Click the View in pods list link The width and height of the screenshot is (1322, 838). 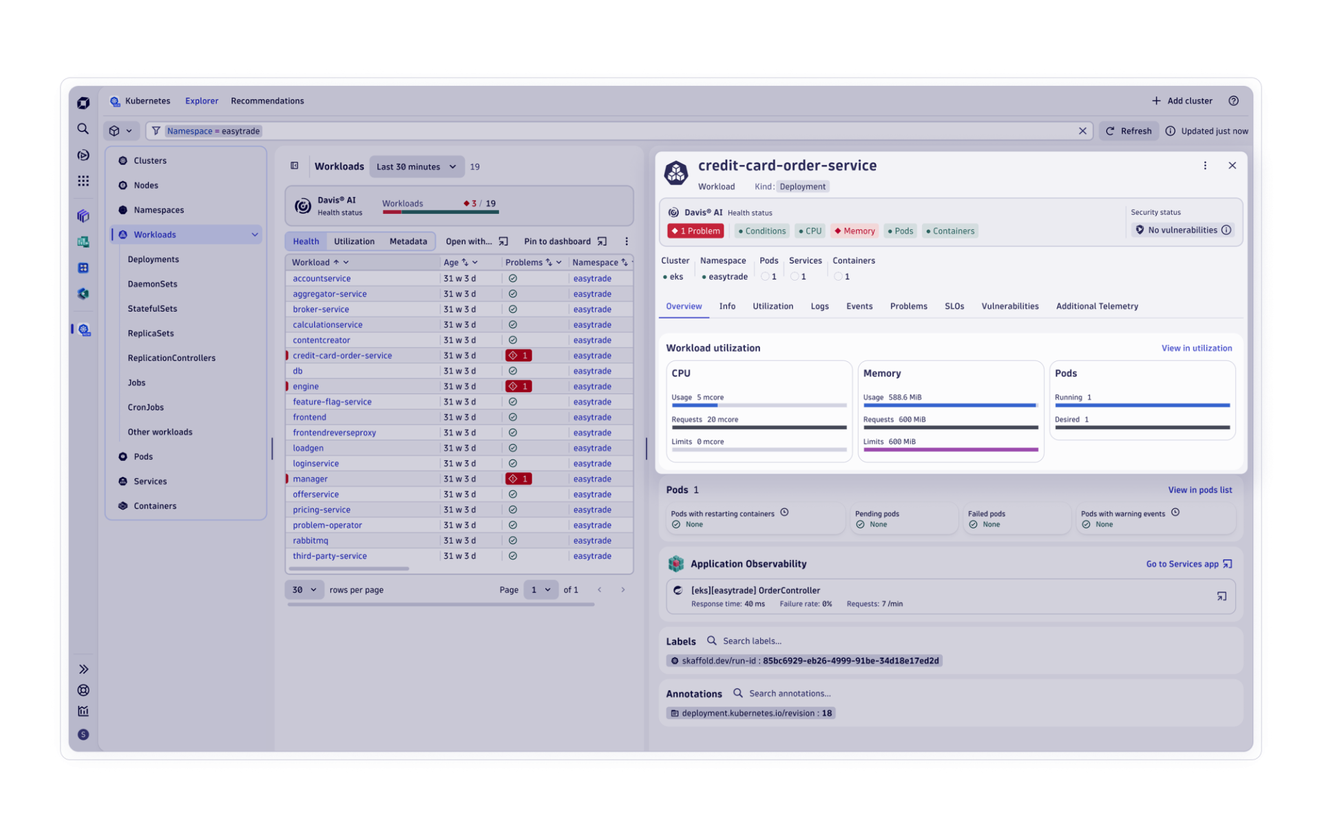point(1199,490)
